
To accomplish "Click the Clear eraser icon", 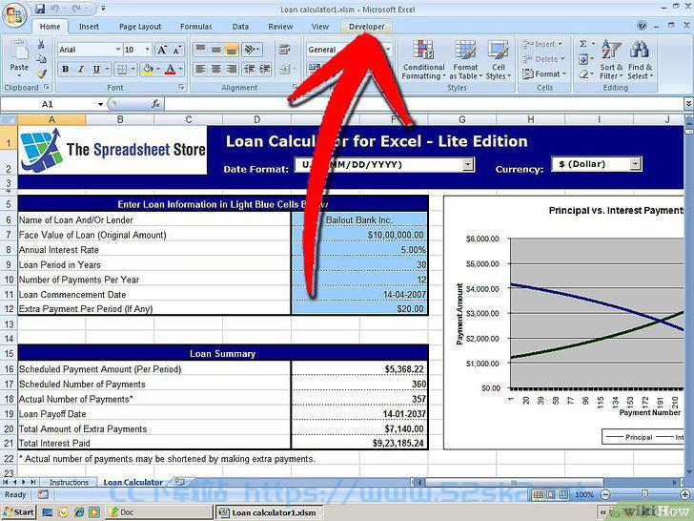I will point(583,74).
